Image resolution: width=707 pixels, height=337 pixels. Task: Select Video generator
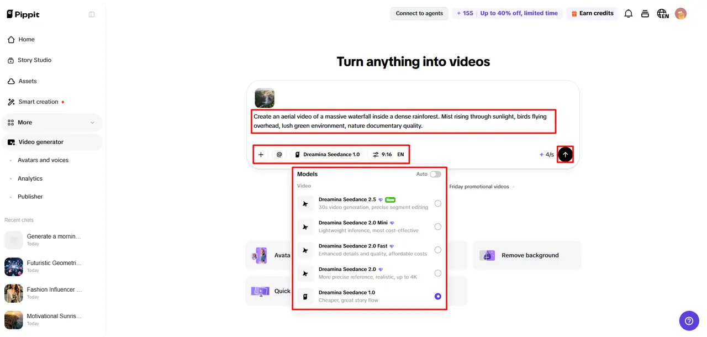pos(52,142)
